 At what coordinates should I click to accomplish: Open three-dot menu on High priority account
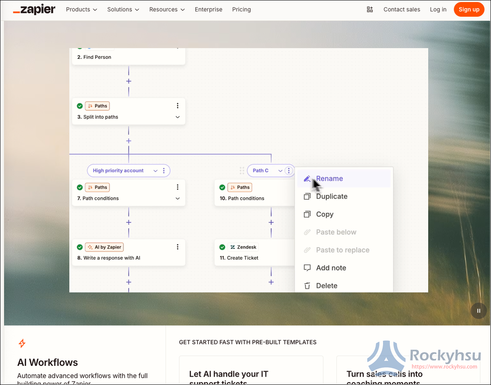(x=164, y=171)
